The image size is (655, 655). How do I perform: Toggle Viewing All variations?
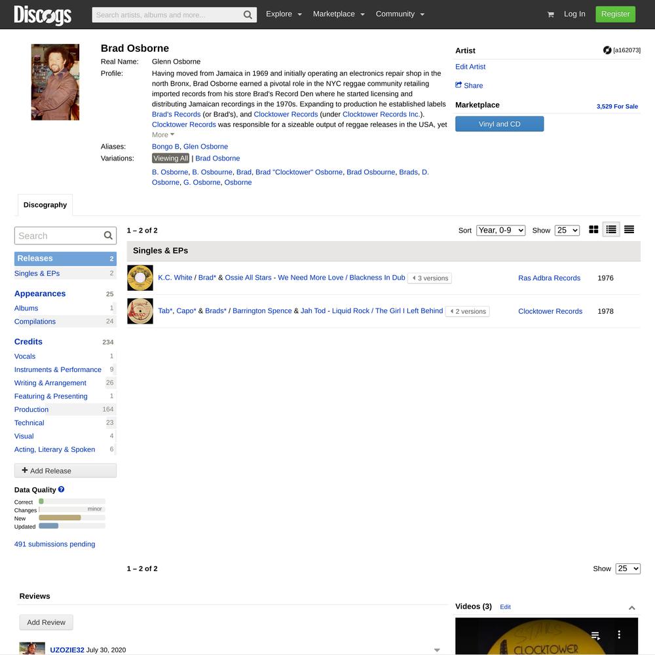click(x=170, y=159)
